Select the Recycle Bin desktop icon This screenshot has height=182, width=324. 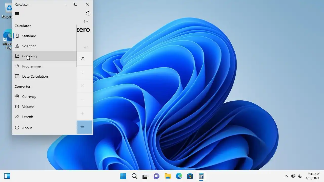click(x=7, y=10)
